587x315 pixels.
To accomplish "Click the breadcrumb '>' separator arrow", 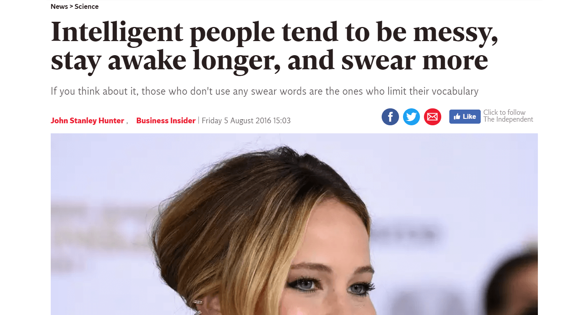I will (x=71, y=6).
